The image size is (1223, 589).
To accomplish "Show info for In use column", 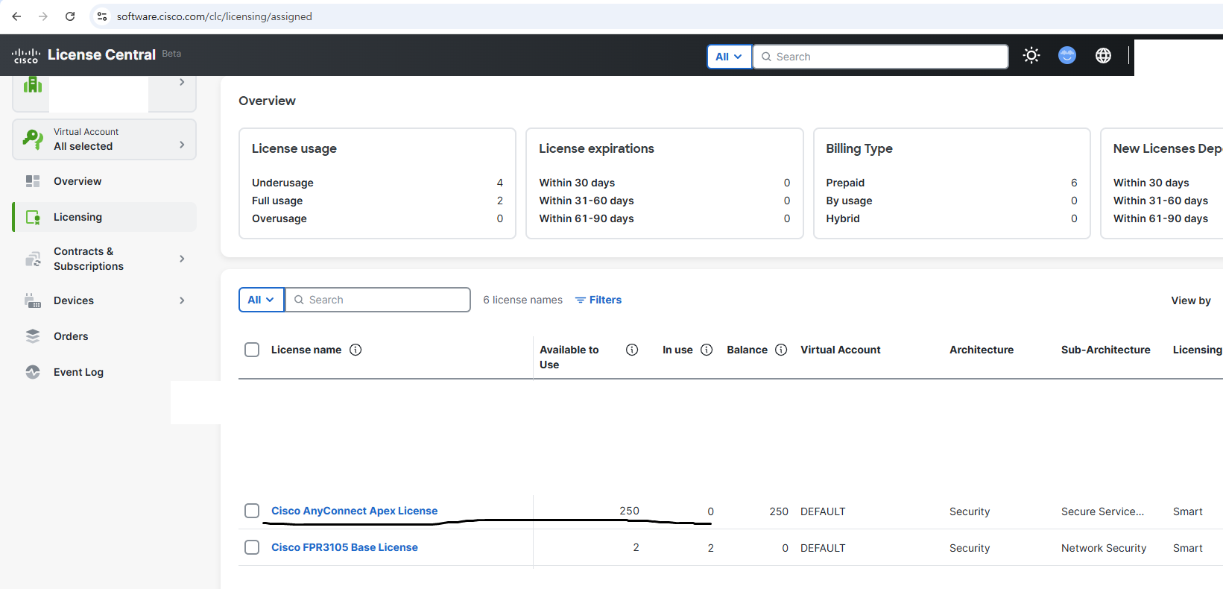I will [x=707, y=350].
